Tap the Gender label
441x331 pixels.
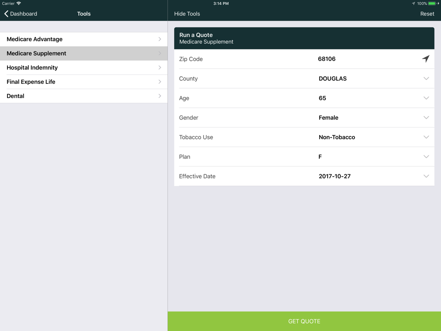point(188,118)
